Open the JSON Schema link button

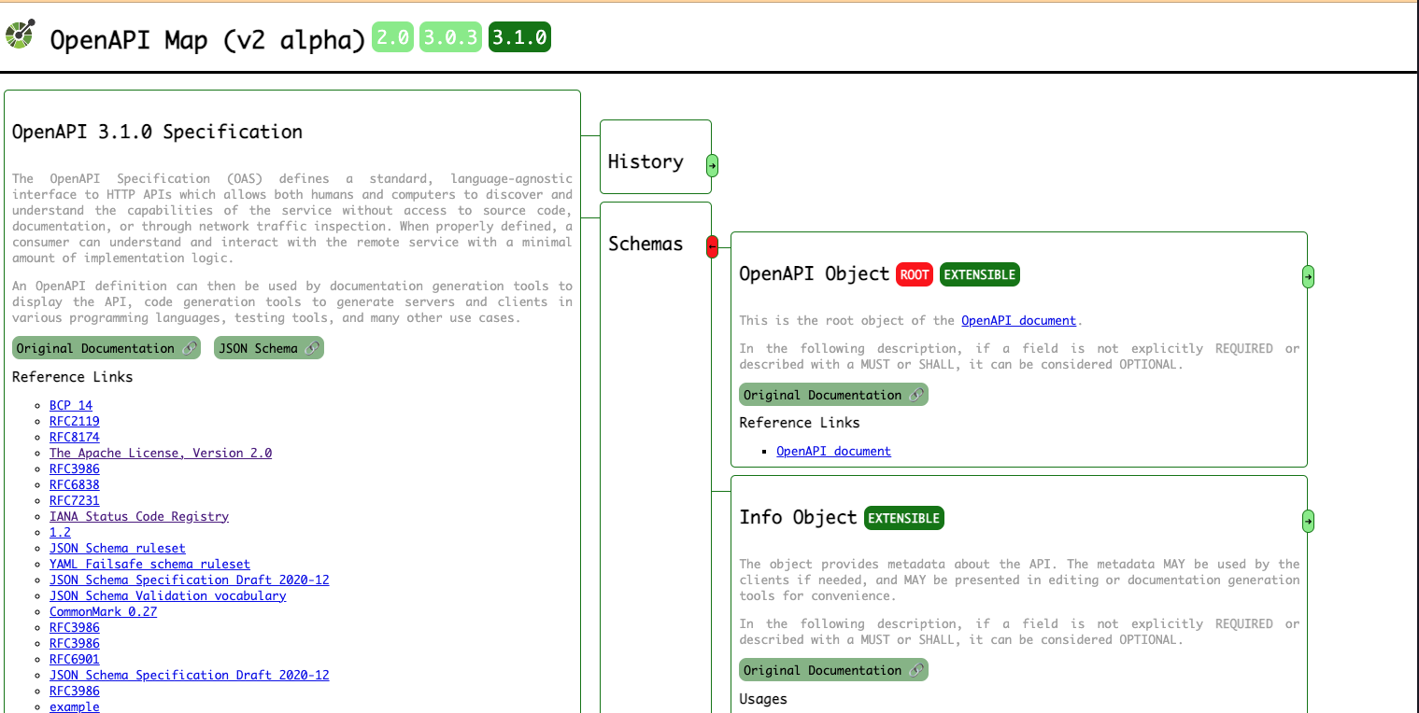[x=268, y=348]
